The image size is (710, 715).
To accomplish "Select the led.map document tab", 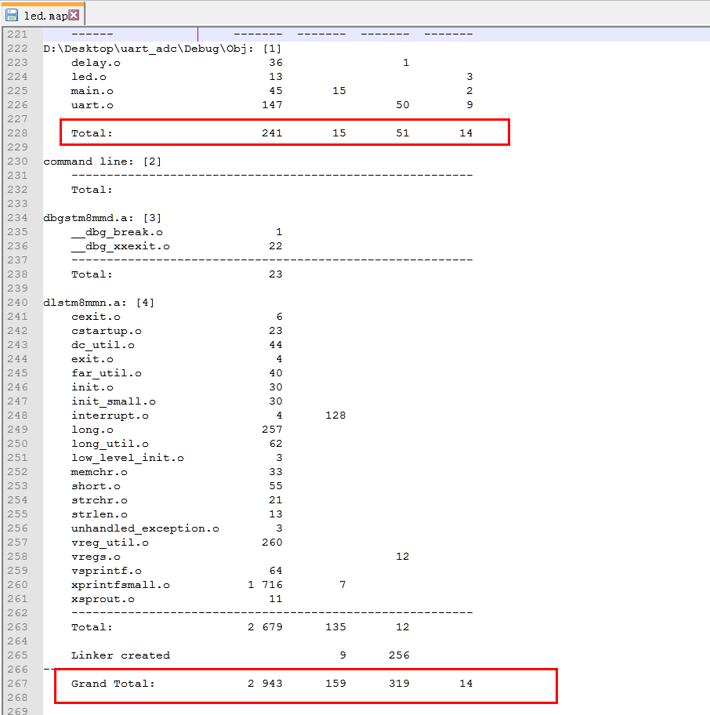I will click(41, 13).
